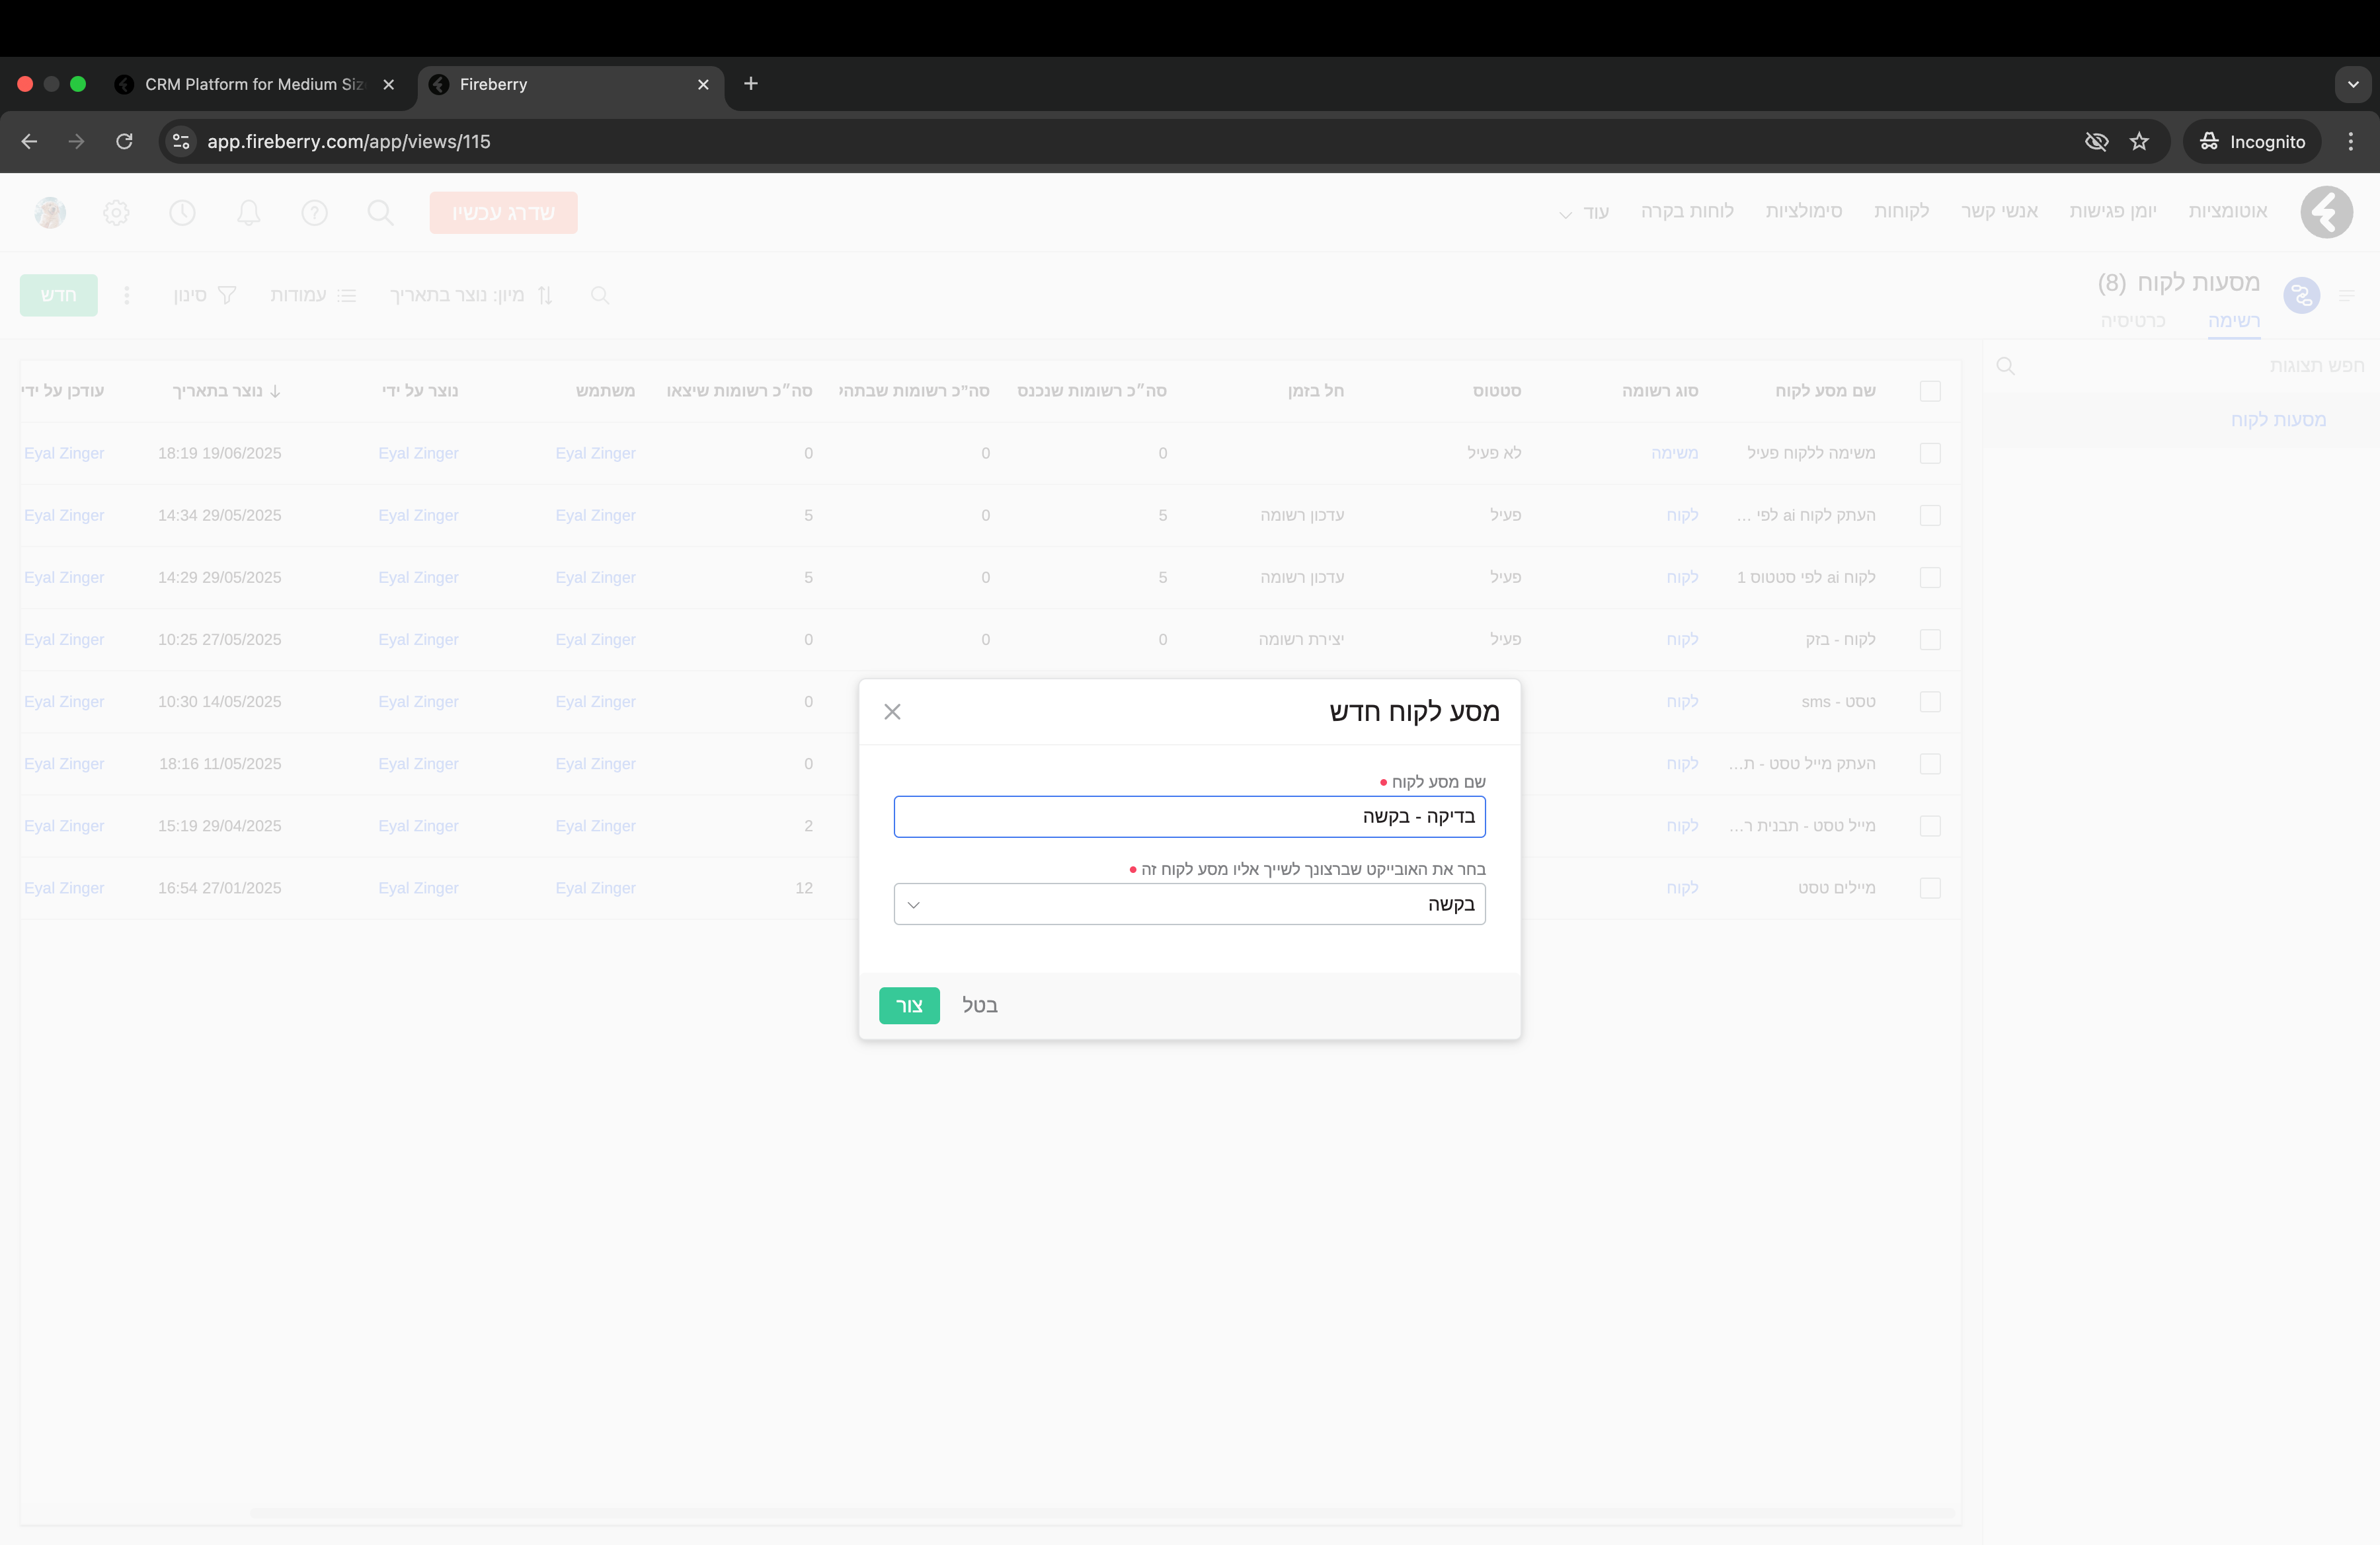Click the Fireberry logo icon
2380x1545 pixels.
coord(2326,212)
